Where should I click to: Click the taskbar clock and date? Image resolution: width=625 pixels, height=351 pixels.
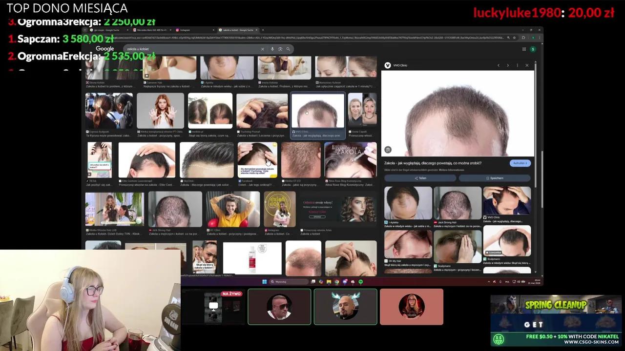[x=535, y=282]
